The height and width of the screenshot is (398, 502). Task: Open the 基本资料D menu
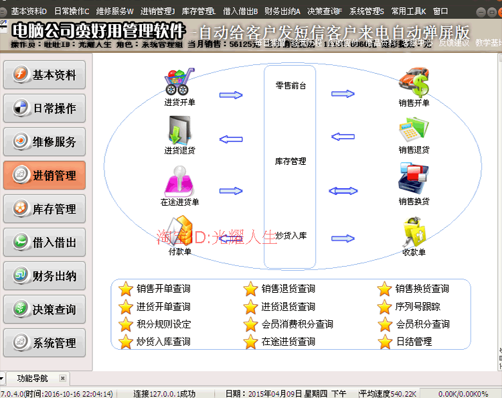(x=29, y=11)
